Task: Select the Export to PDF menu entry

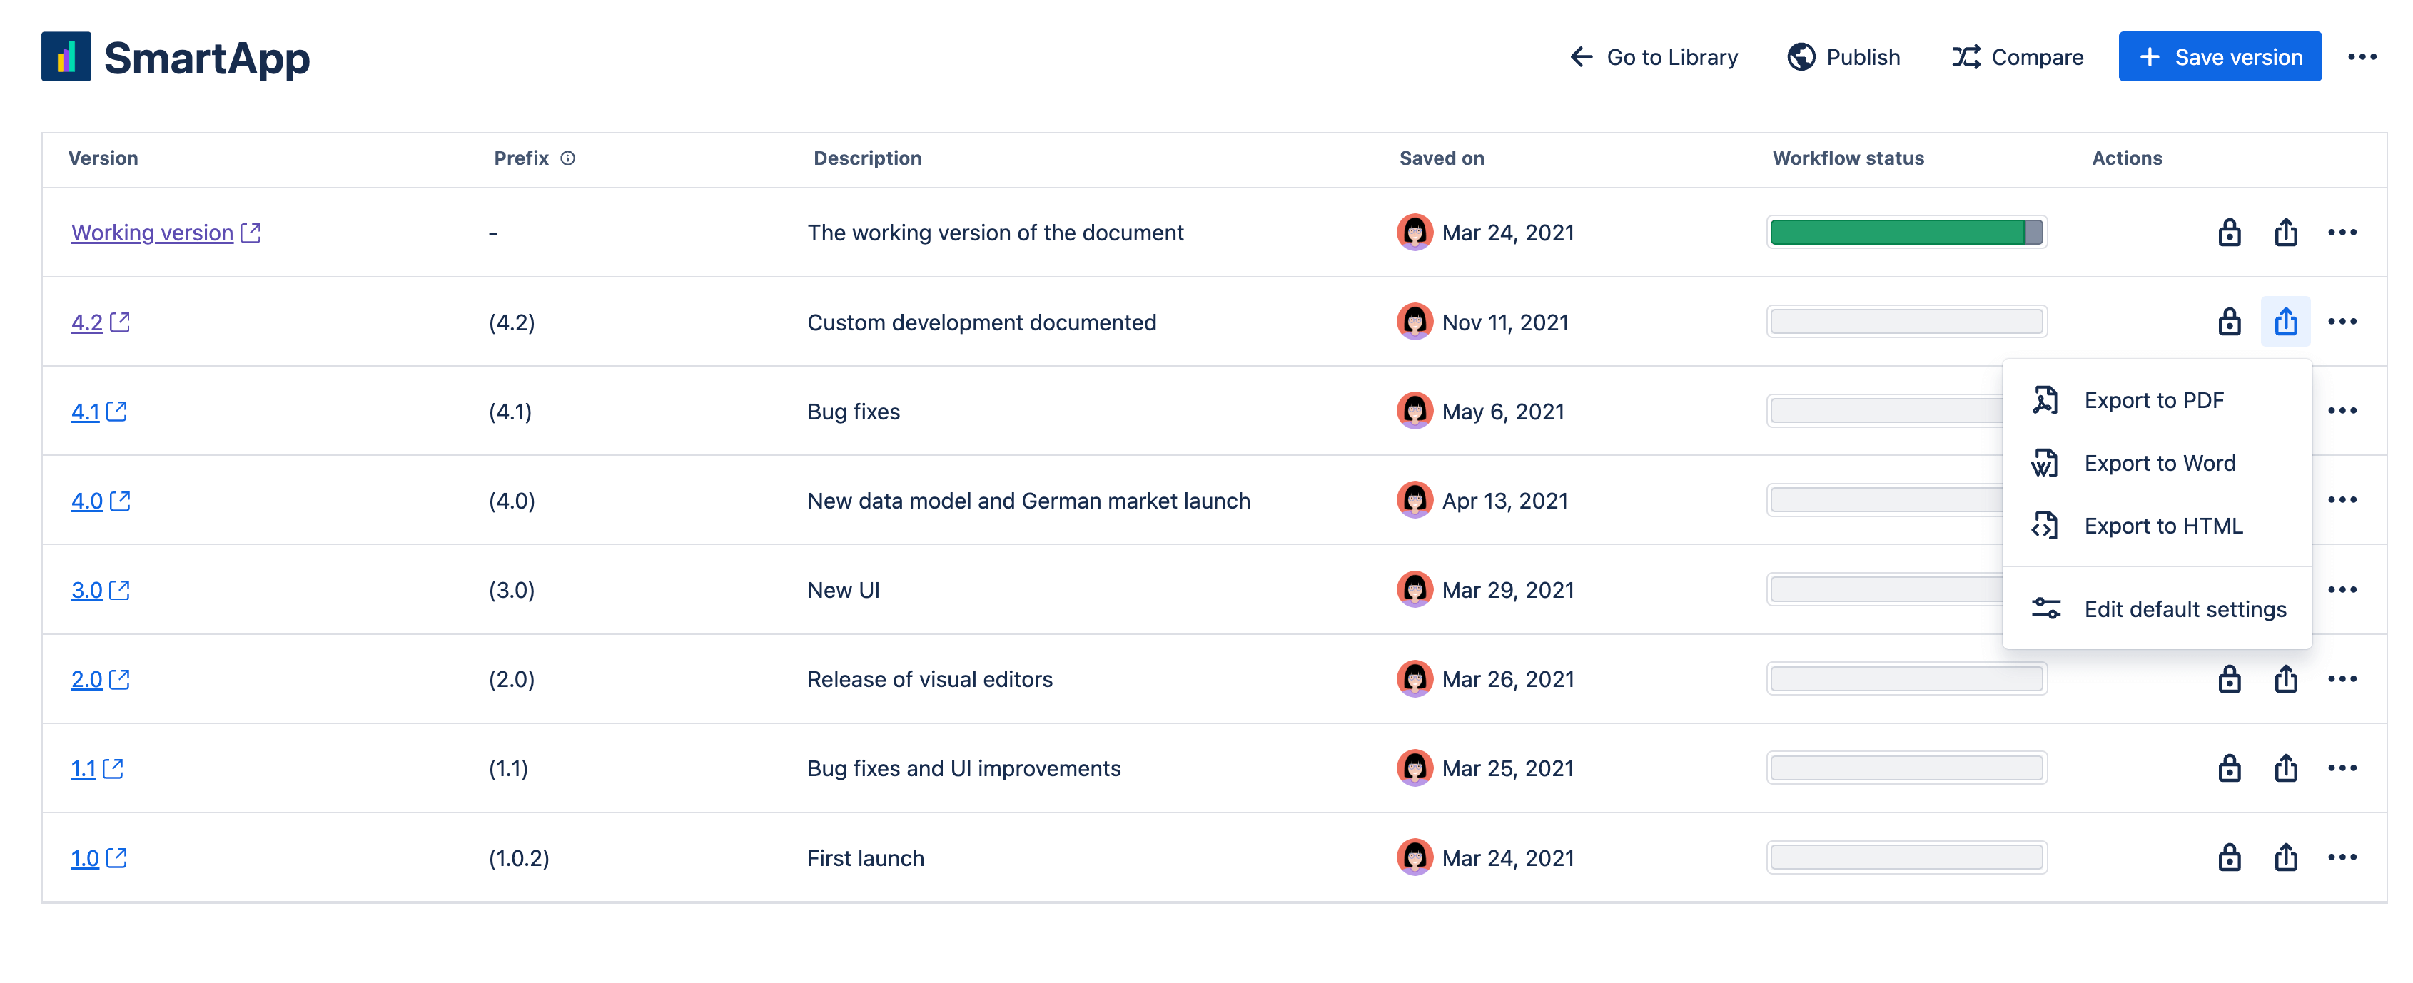Action: coord(2155,399)
